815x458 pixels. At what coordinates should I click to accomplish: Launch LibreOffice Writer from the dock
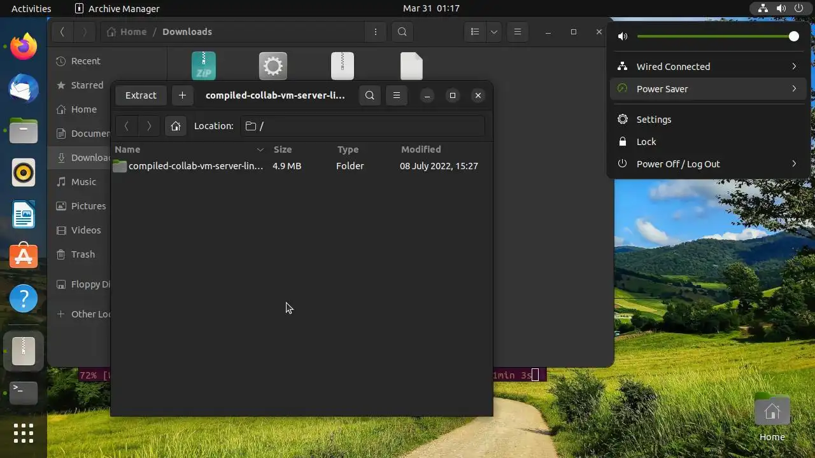pos(24,214)
